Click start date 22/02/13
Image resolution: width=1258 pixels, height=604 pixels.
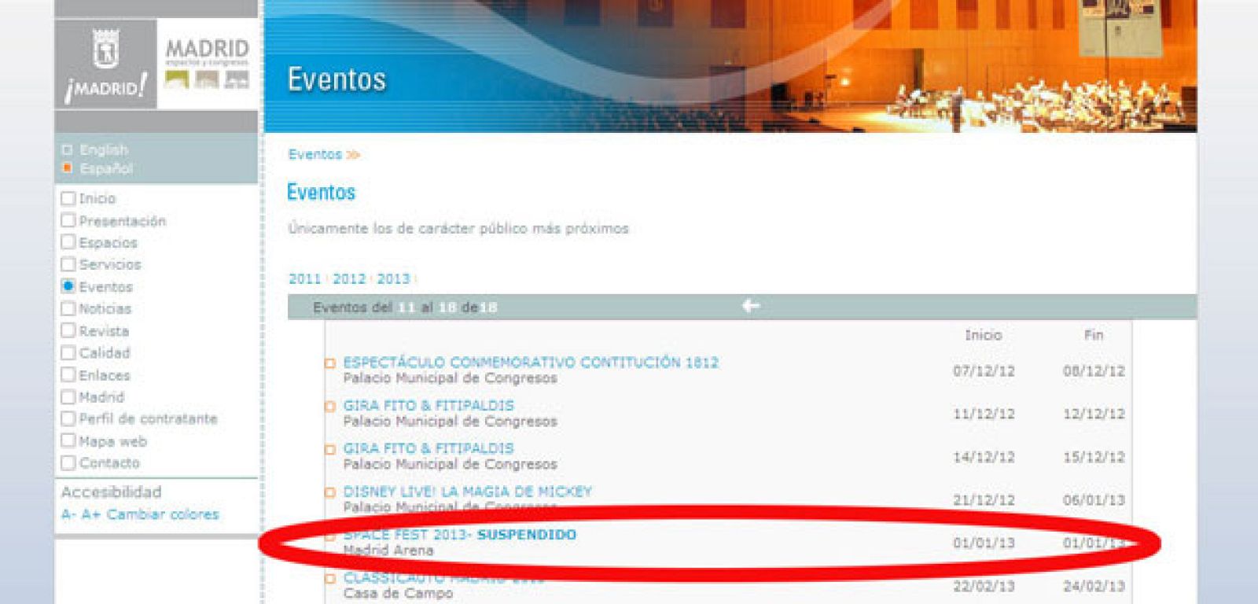coord(984,587)
